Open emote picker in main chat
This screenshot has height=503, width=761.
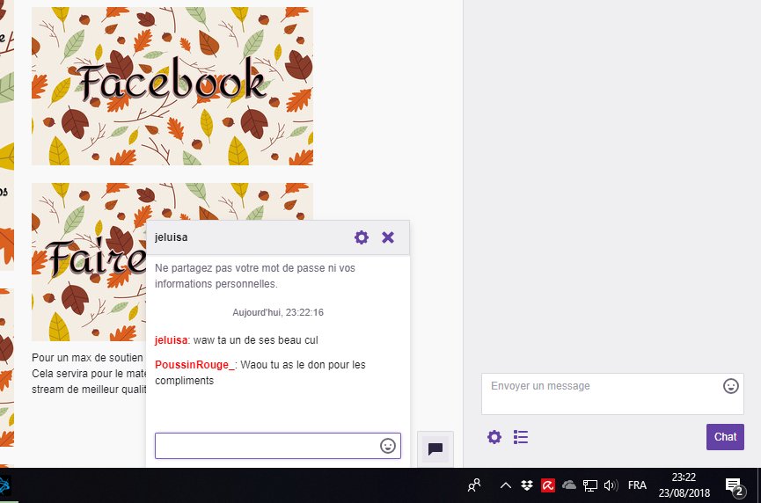point(731,386)
